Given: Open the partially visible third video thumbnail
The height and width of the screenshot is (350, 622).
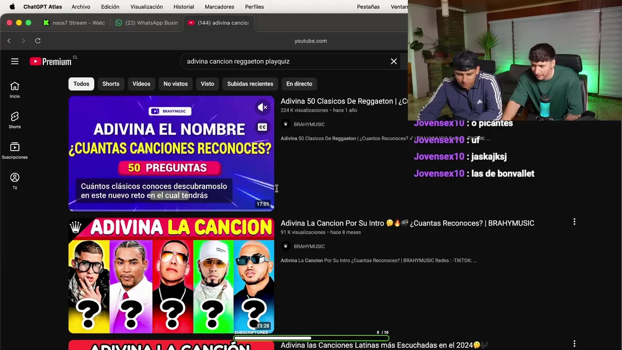Looking at the screenshot, I should tap(171, 345).
